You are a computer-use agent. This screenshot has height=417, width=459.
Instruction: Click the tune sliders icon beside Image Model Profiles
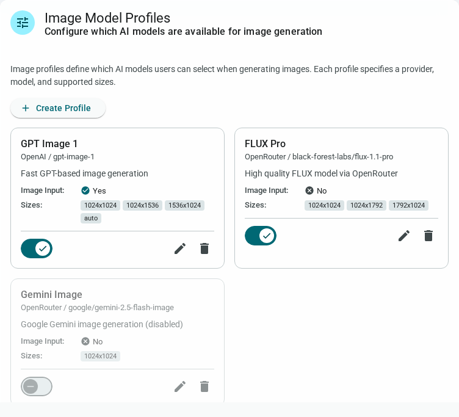point(23,23)
